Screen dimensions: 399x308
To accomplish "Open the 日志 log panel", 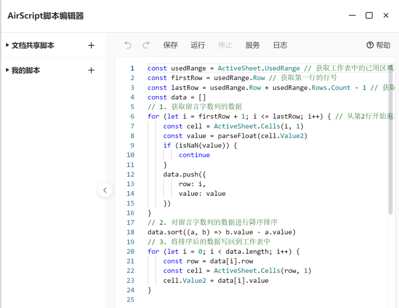I will click(280, 45).
